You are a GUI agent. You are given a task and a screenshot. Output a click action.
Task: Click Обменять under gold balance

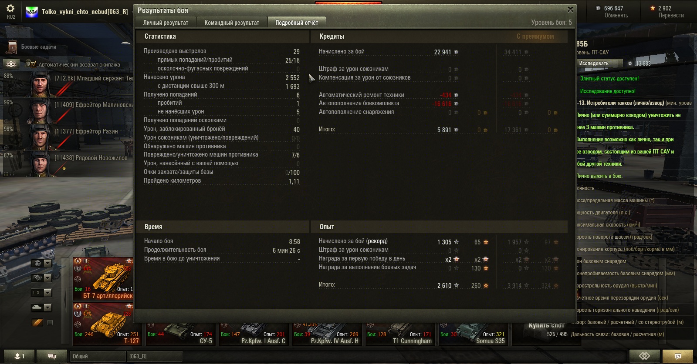pyautogui.click(x=616, y=16)
